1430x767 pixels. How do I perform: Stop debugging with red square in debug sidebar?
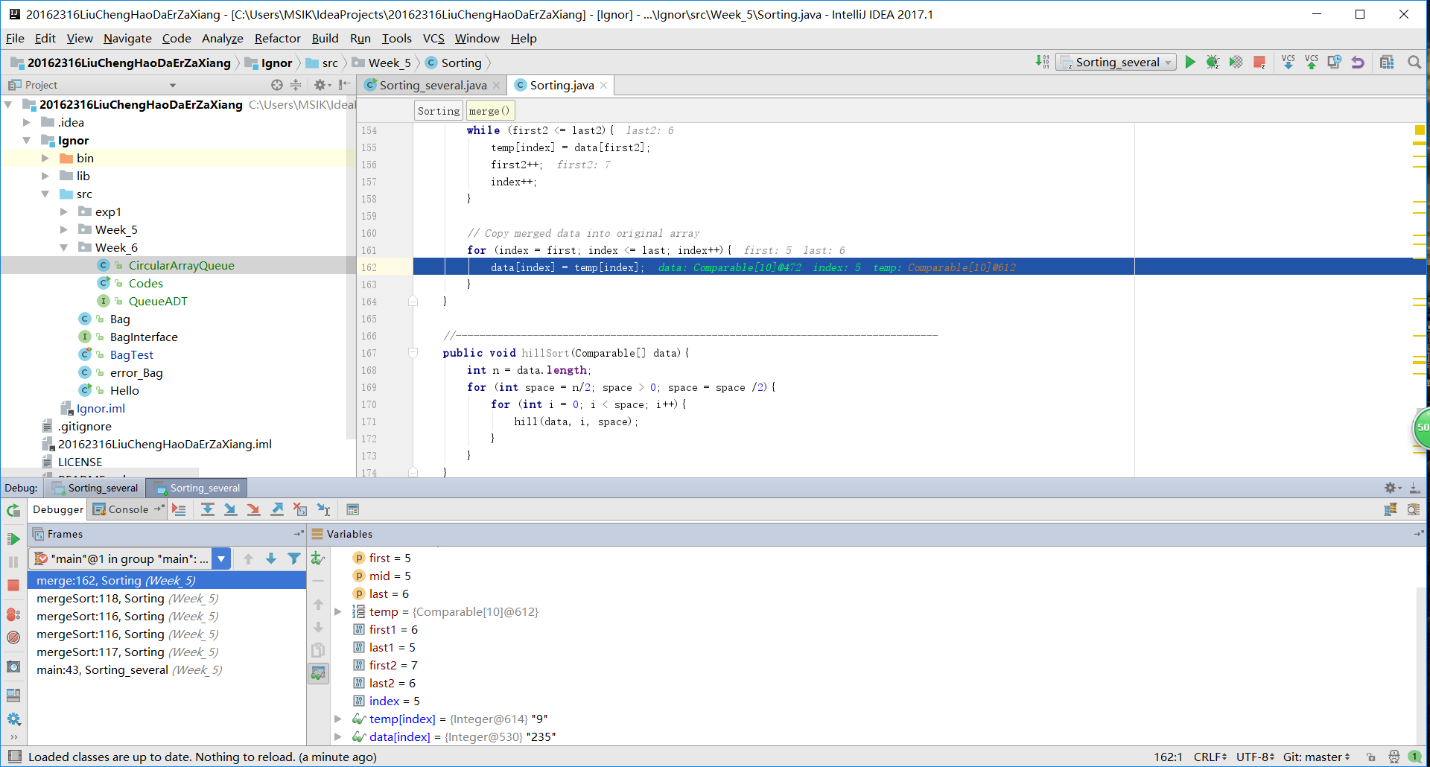(13, 585)
